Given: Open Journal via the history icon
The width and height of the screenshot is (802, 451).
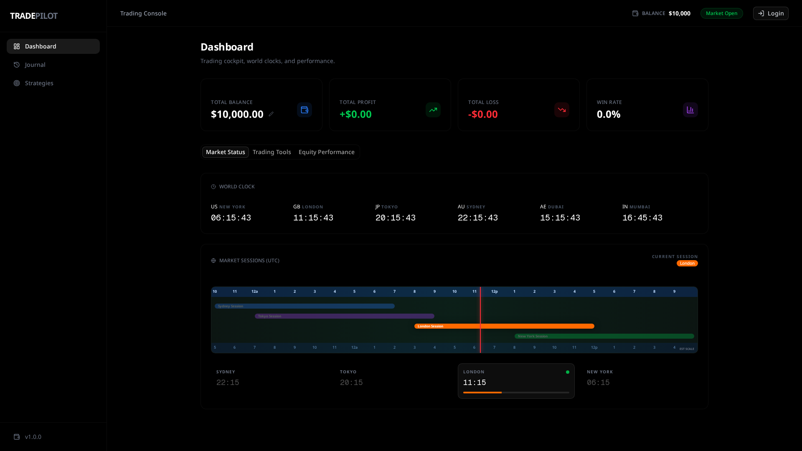Looking at the screenshot, I should pos(17,65).
